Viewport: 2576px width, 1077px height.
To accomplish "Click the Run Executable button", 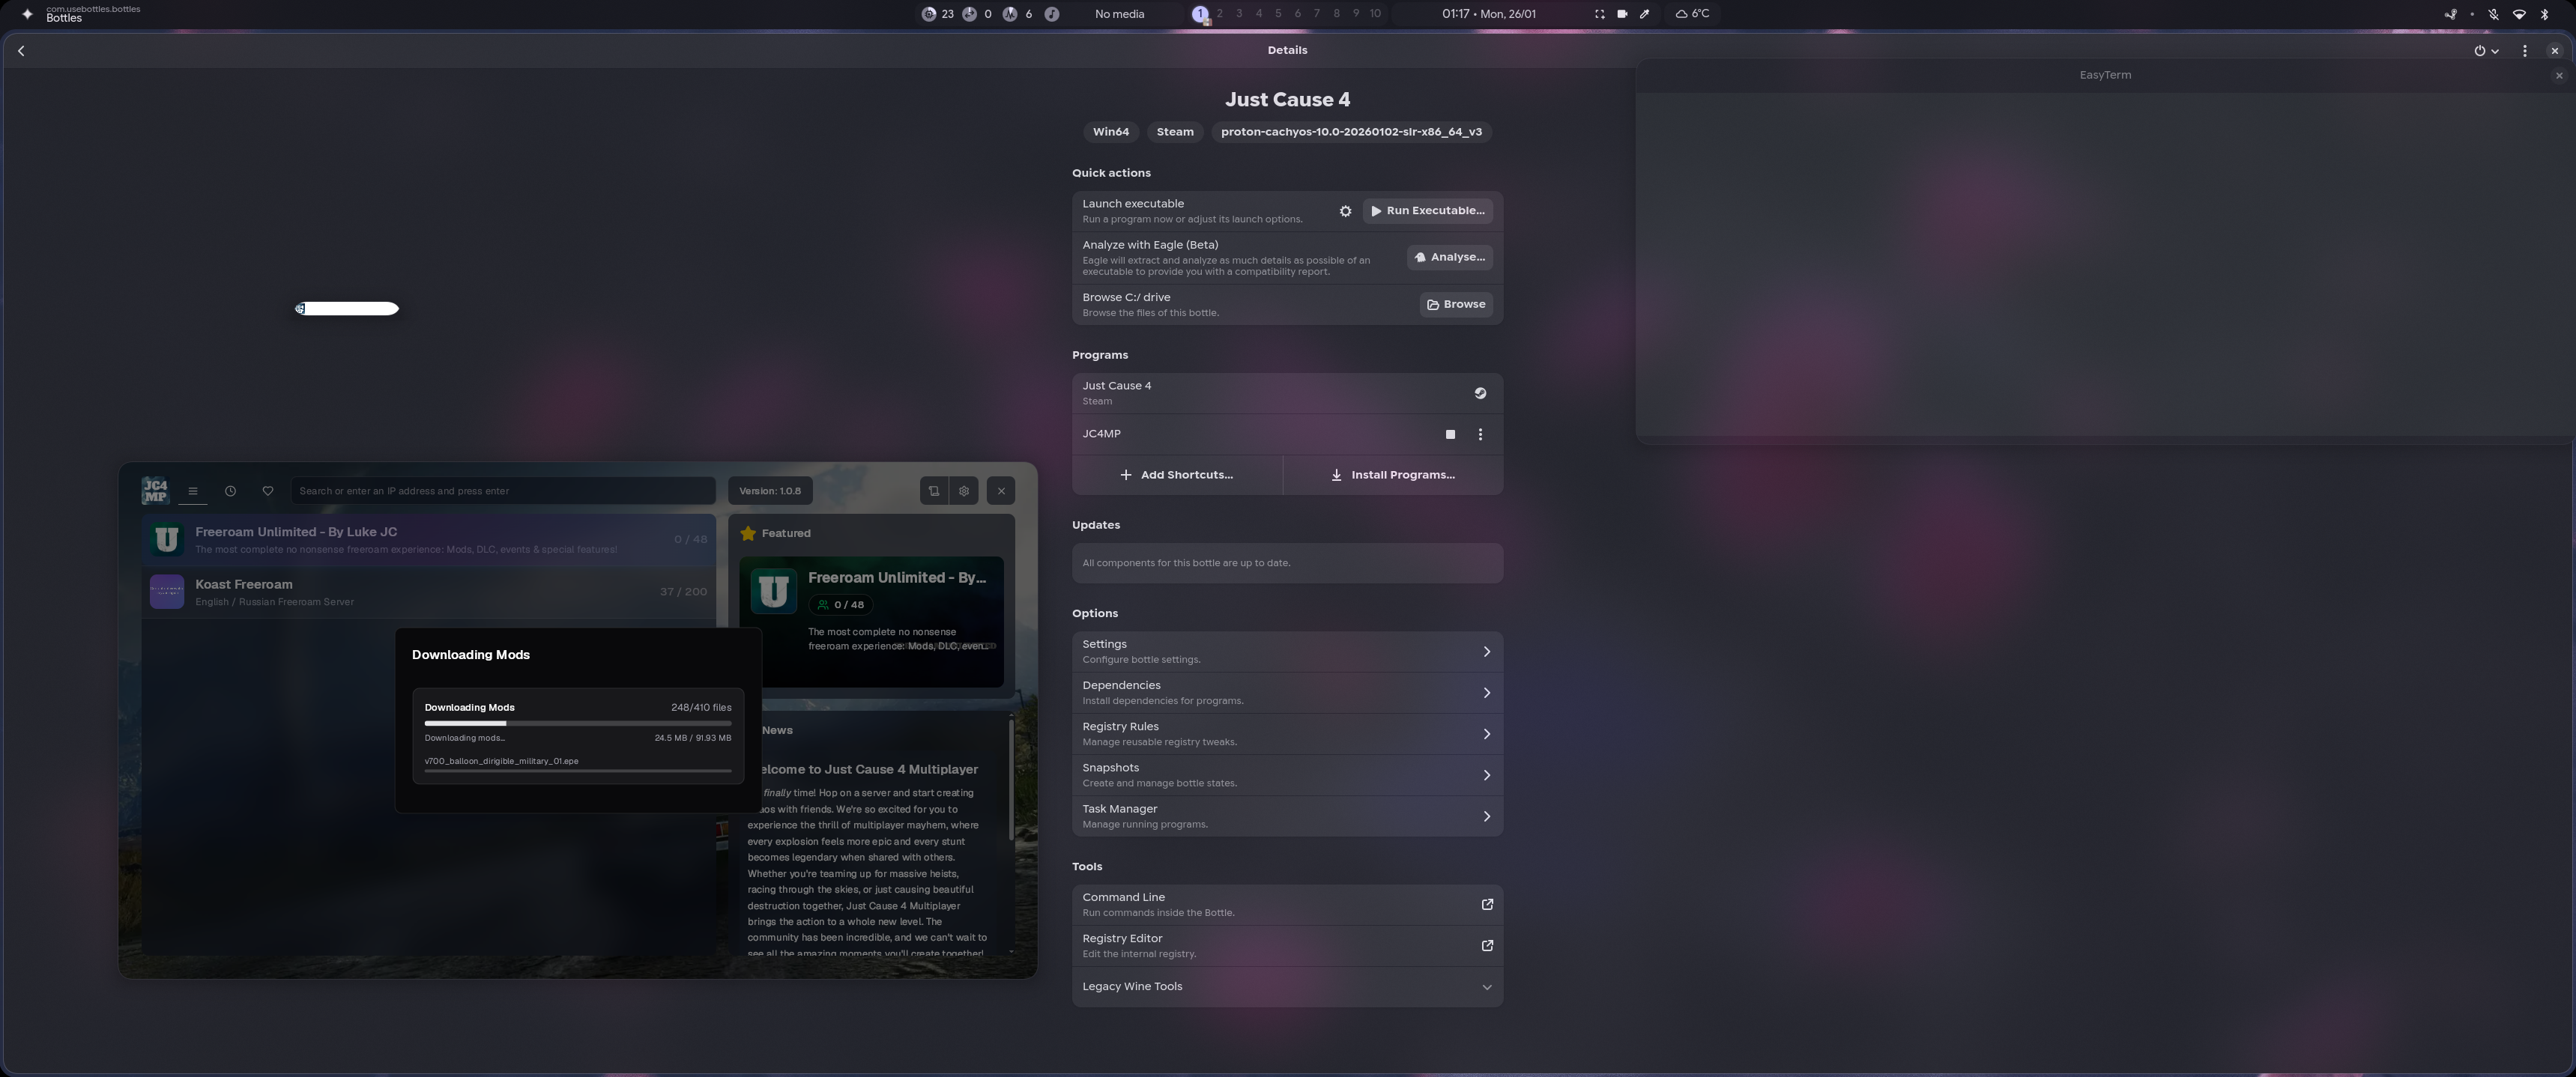I will (1427, 211).
